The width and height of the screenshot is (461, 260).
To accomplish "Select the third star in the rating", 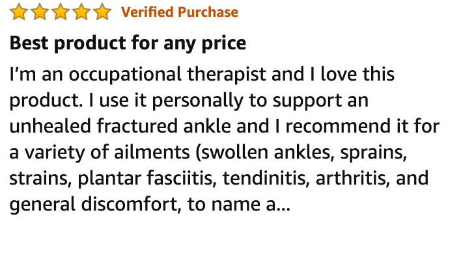I will [x=61, y=12].
